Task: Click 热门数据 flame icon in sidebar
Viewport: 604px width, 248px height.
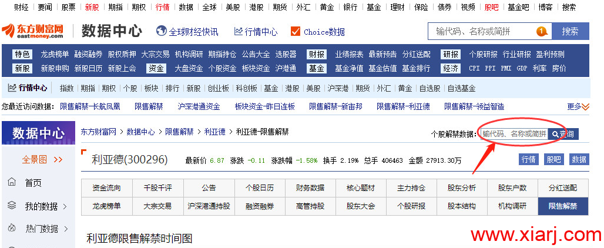Action: (12, 229)
